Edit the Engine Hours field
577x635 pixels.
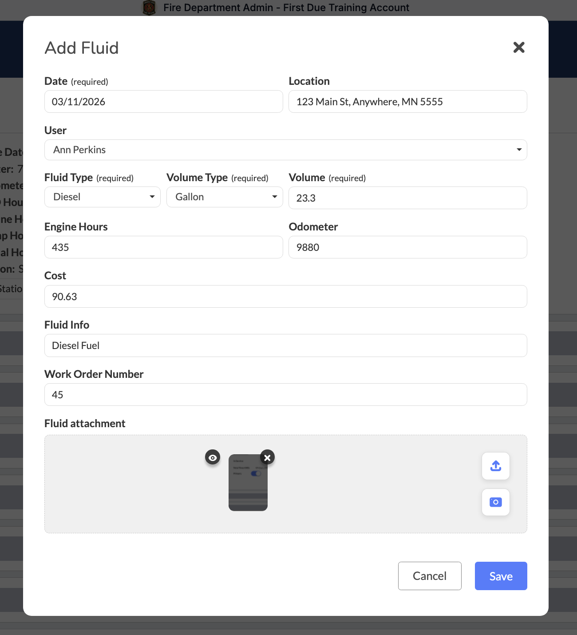(x=164, y=247)
